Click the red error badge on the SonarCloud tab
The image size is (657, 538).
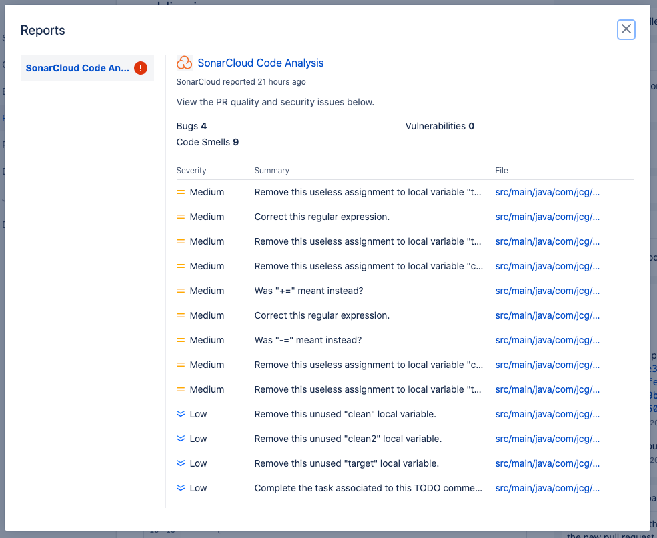point(141,68)
